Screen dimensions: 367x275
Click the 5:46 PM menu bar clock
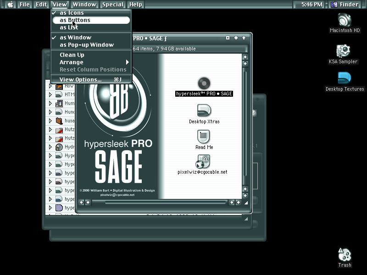[312, 5]
